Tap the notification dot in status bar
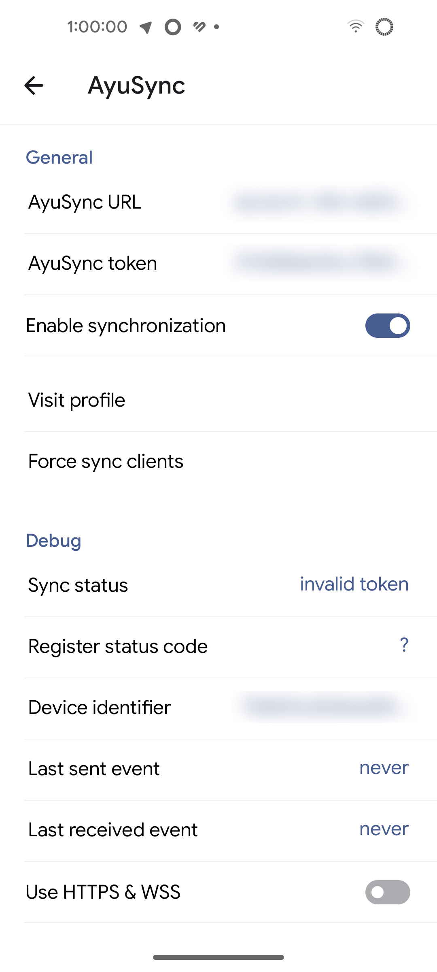The image size is (437, 972). tap(216, 27)
